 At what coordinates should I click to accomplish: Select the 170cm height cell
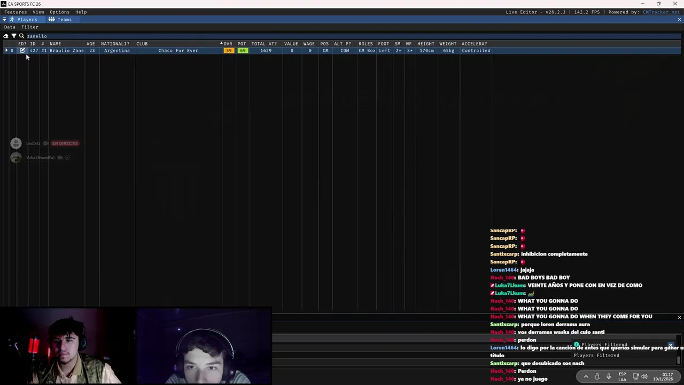(426, 50)
